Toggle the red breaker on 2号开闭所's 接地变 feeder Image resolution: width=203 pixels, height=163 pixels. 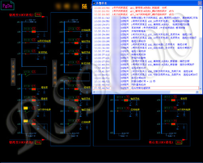[x=77, y=89]
